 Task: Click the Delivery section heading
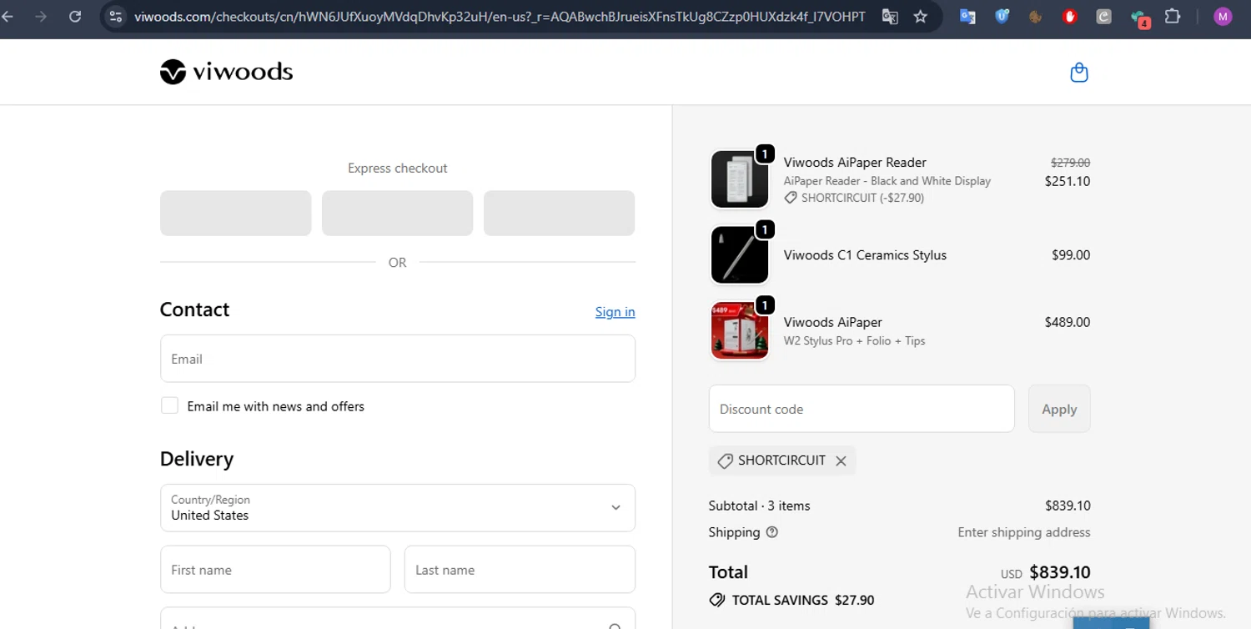tap(197, 459)
